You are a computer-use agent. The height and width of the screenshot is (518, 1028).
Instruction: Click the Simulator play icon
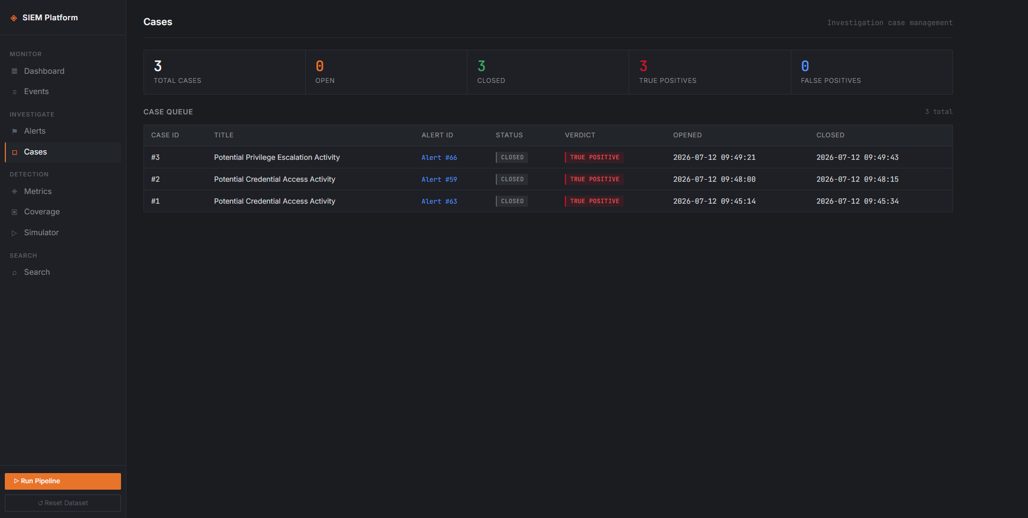(14, 233)
